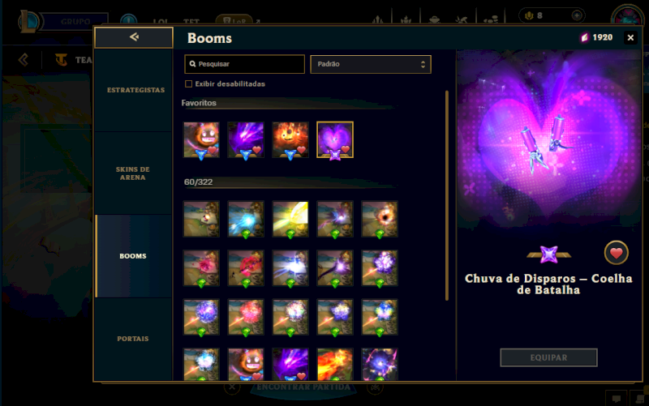Click the boom list vertical scrollbar
Screen dimensions: 649x406
tap(447, 195)
